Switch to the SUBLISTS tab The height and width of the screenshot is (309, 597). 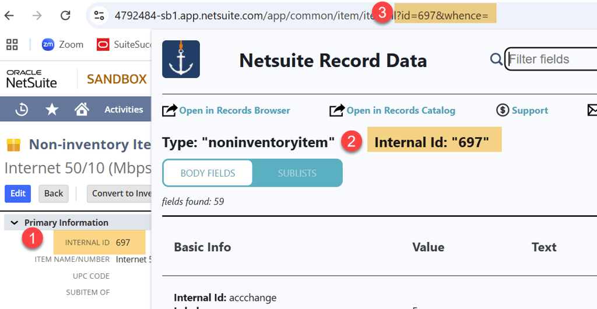click(x=297, y=173)
